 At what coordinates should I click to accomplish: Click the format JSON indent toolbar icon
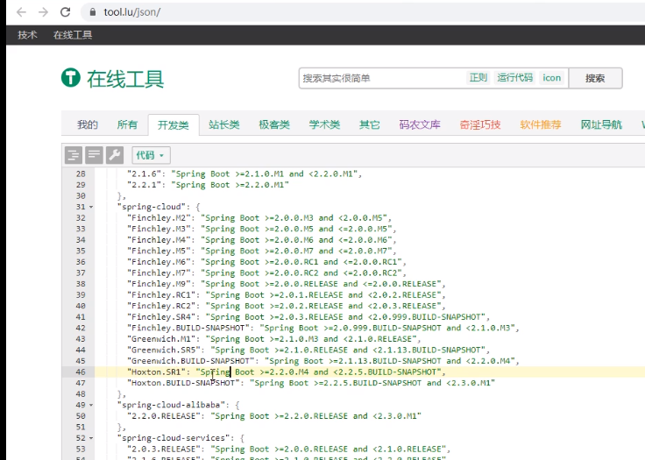[x=74, y=155]
